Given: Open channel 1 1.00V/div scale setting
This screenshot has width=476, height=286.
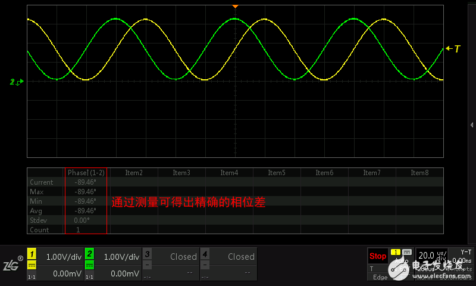Looking at the screenshot, I should (63, 257).
